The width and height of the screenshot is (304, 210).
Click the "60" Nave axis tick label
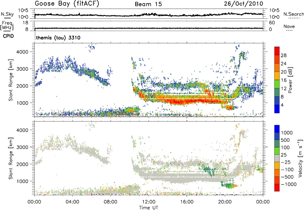[x=272, y=23]
